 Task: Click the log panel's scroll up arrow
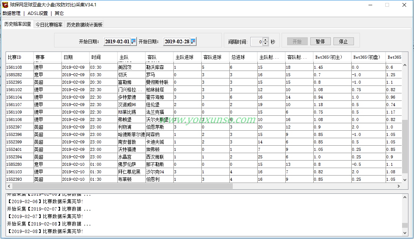405,197
